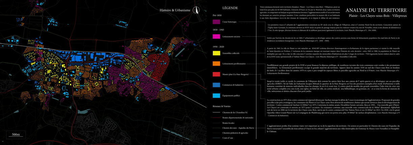Click the "Lotissements anciens" legend label
Screen dimensions: 413x145
231,36
